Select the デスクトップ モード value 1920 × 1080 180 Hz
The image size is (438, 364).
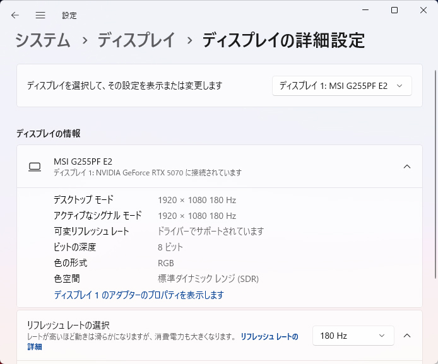click(197, 200)
